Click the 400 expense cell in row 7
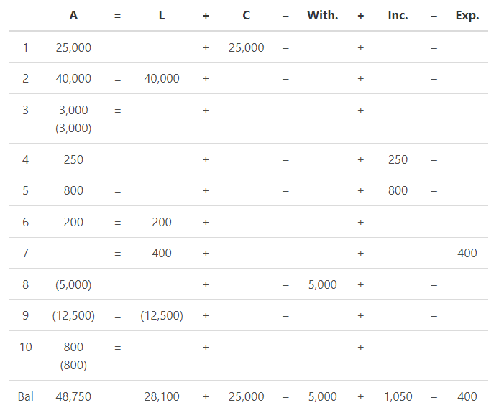The image size is (504, 418). (467, 253)
